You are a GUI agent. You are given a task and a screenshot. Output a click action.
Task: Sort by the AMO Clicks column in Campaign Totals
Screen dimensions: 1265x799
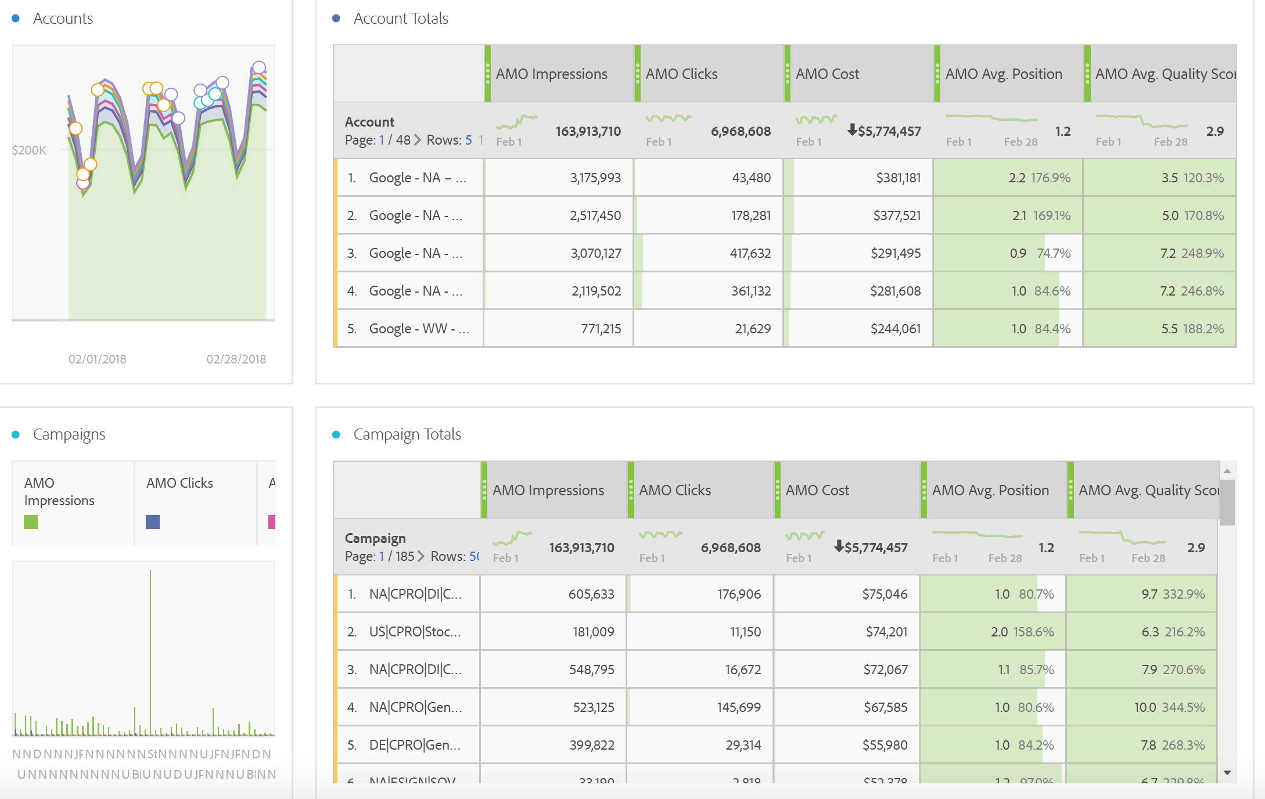pyautogui.click(x=675, y=490)
